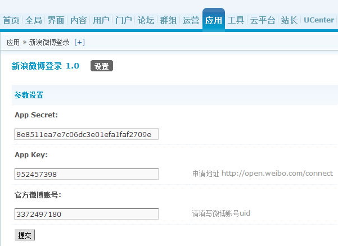
Task: Click the 请填写微博账号uid hint text
Action: (x=221, y=213)
